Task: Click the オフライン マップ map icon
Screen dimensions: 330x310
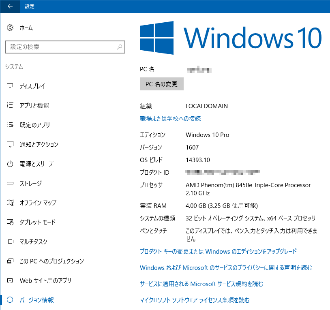Action: click(10, 203)
